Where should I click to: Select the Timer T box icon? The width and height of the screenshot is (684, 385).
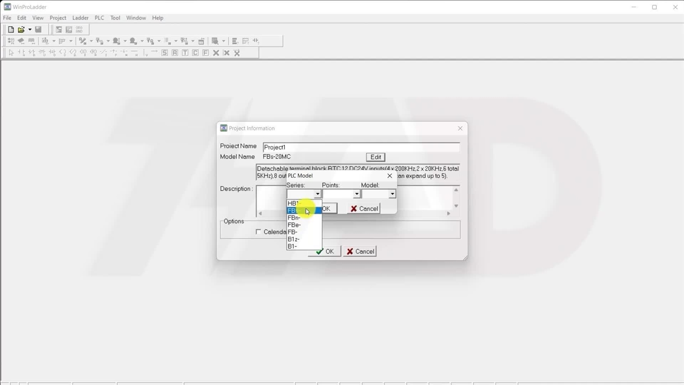click(185, 52)
